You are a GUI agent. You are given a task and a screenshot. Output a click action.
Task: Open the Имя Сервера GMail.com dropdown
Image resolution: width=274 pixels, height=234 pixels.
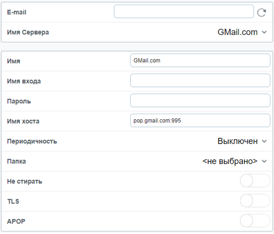242,32
